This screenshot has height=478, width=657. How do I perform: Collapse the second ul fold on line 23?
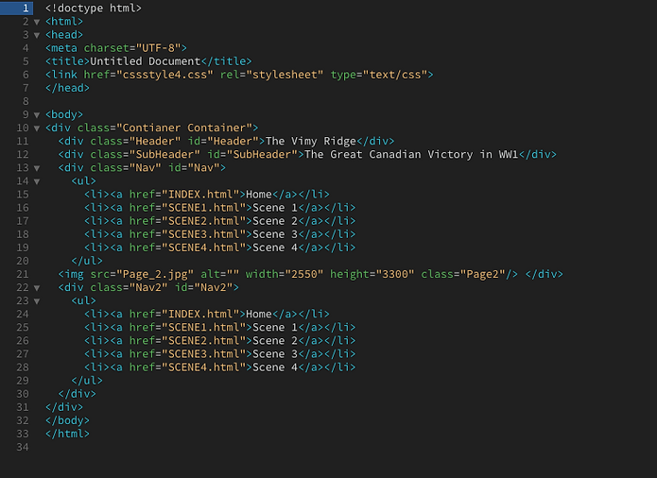click(x=37, y=301)
